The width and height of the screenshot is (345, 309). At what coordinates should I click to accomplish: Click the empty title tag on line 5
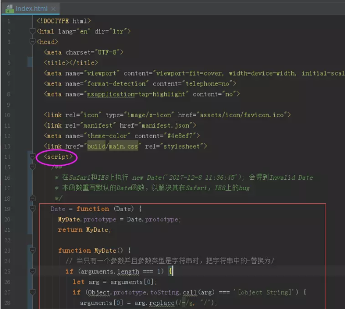pos(71,63)
